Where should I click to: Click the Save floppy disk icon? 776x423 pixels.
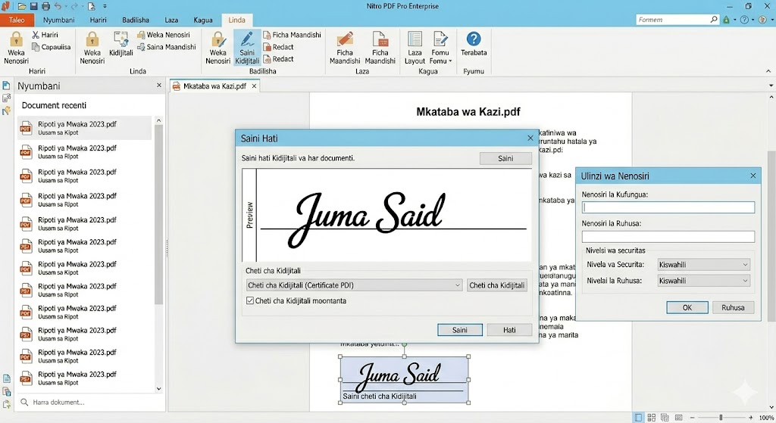33,6
